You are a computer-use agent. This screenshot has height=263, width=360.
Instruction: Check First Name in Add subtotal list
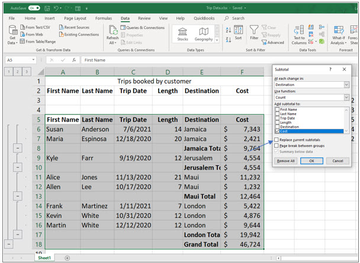(x=277, y=110)
